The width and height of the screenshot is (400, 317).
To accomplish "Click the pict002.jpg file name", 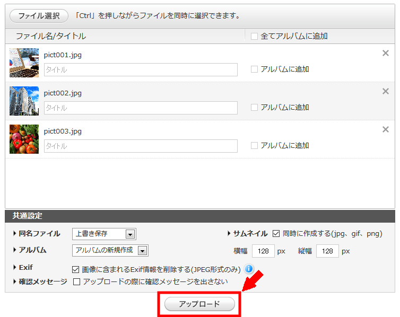I will (x=63, y=93).
